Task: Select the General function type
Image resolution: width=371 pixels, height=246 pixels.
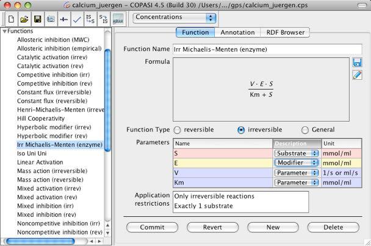Action: click(305, 130)
